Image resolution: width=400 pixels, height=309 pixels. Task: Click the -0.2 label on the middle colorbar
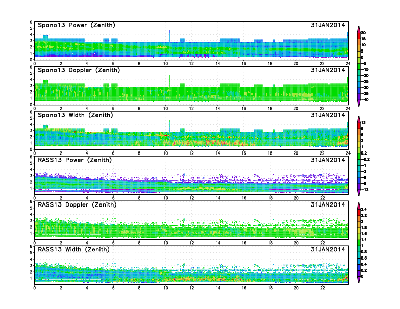tap(365, 159)
